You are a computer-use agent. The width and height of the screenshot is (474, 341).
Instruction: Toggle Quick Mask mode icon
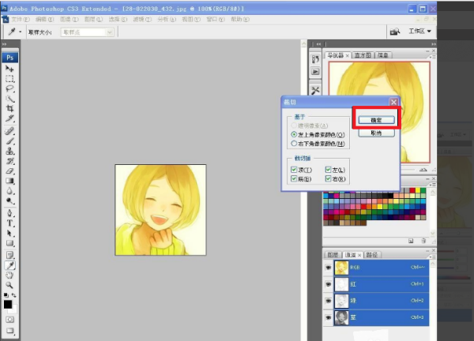point(9,319)
